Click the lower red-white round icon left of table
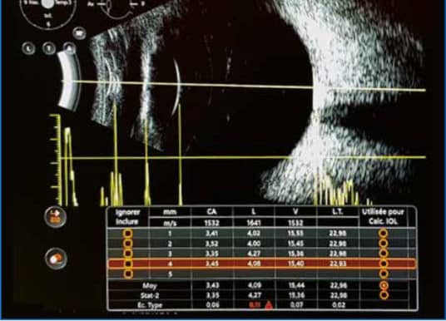 (56, 259)
